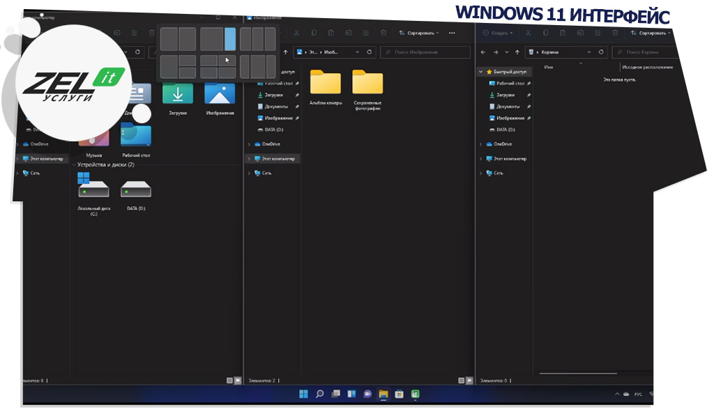
Task: Click РУС language indicator in tray
Action: 639,394
